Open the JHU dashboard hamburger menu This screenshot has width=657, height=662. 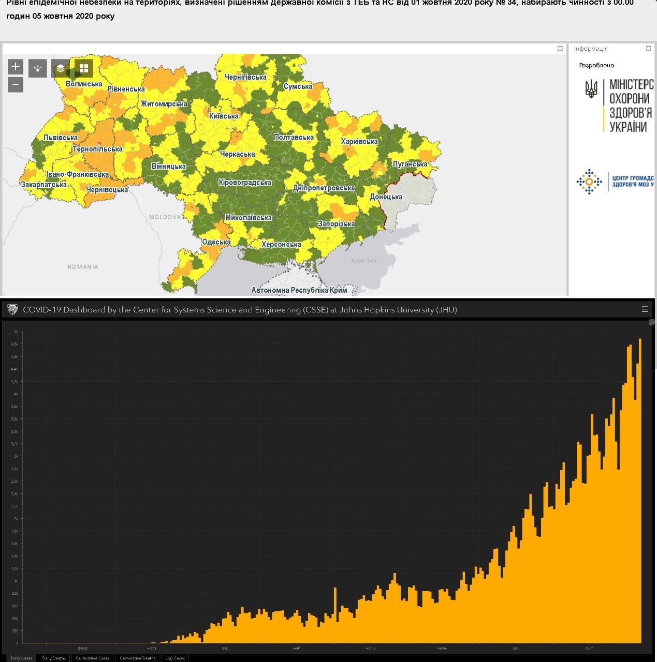(645, 309)
